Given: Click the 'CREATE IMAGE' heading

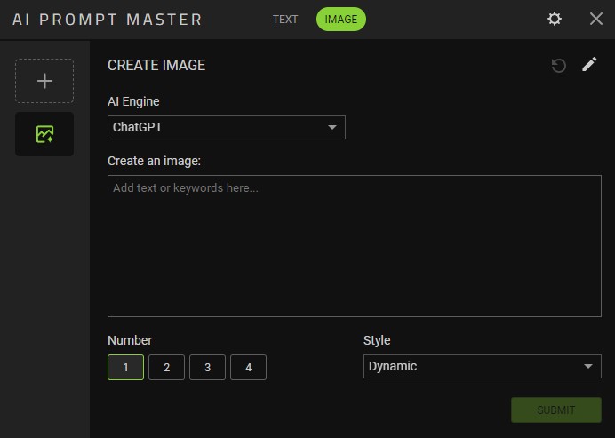Looking at the screenshot, I should (x=156, y=65).
